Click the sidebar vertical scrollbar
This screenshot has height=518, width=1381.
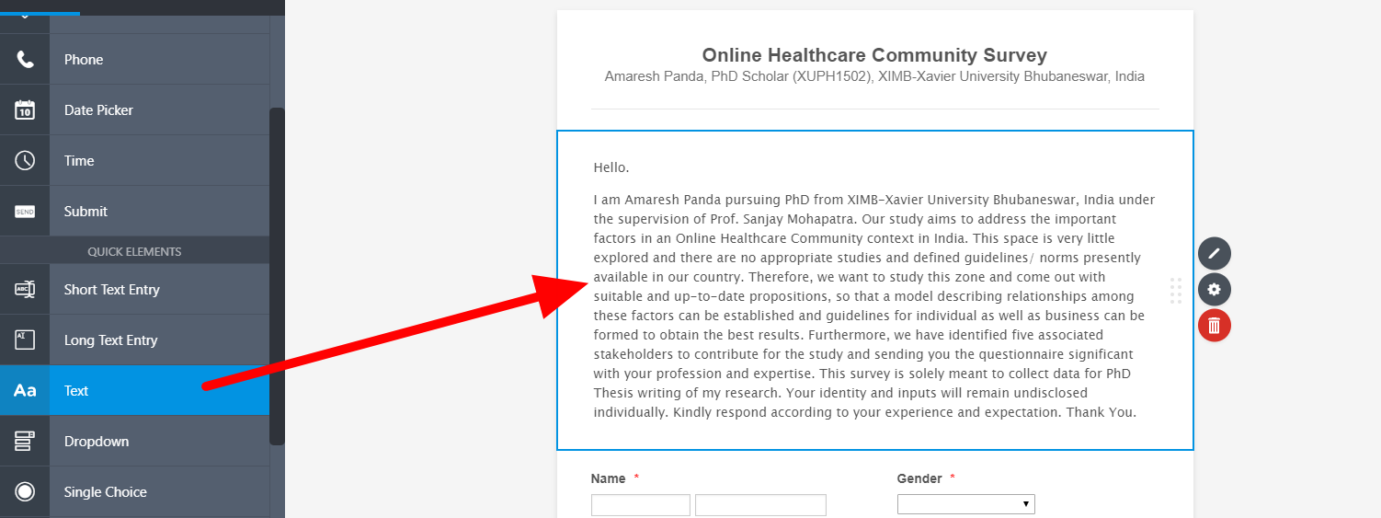click(x=277, y=276)
